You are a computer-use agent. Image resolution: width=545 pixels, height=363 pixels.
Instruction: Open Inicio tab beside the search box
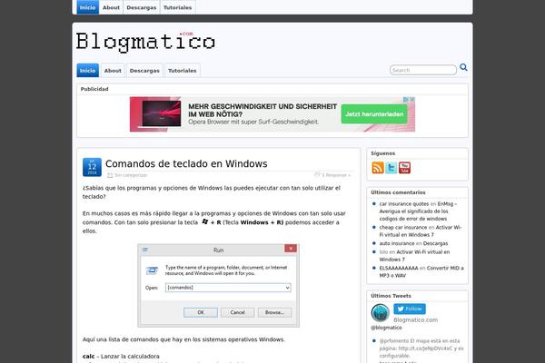click(x=87, y=71)
